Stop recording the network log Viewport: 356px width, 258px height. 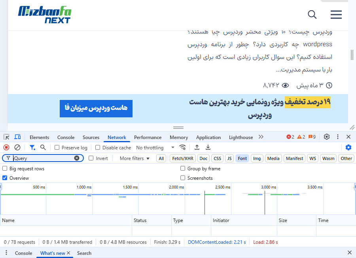coord(6,148)
